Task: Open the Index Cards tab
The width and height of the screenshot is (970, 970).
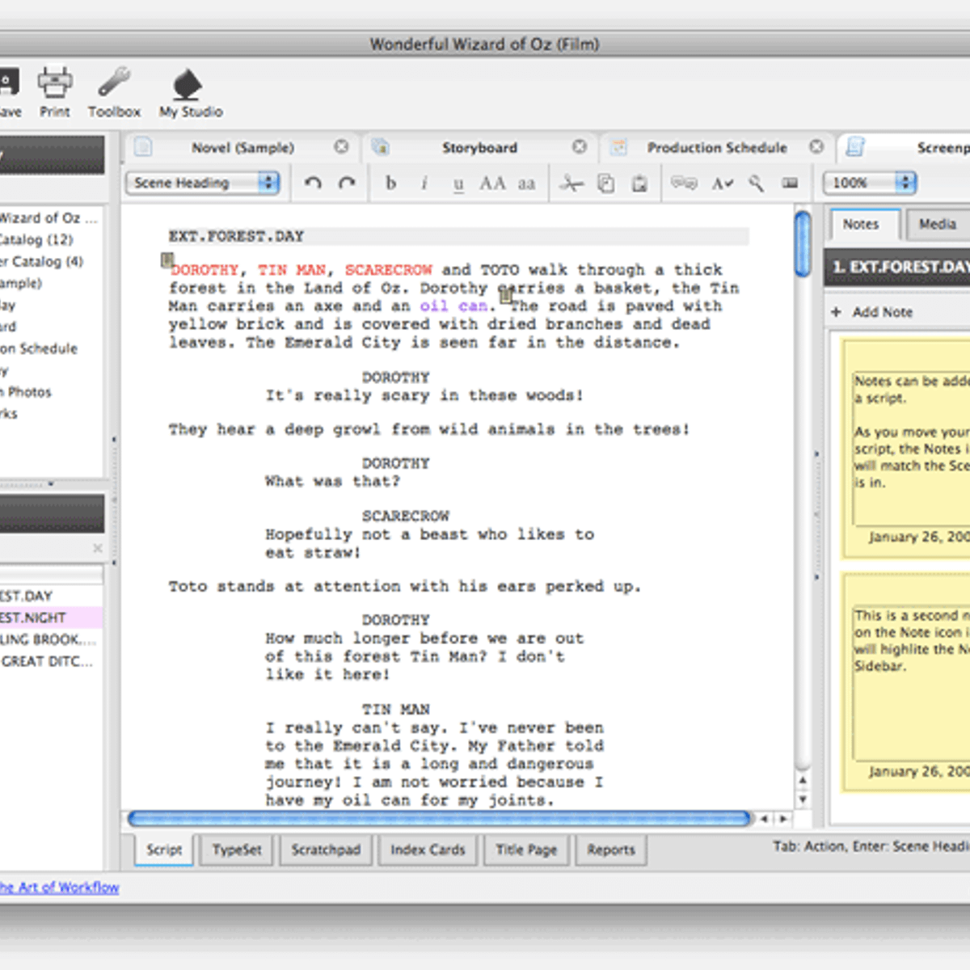Action: coord(428,850)
